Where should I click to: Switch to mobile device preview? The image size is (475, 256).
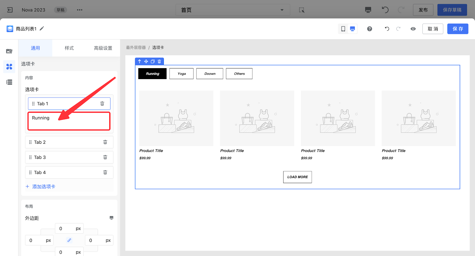[343, 29]
